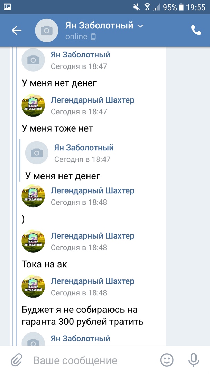
Task: Tap Легендарный Шахтер name above budget message
Action: [92, 281]
